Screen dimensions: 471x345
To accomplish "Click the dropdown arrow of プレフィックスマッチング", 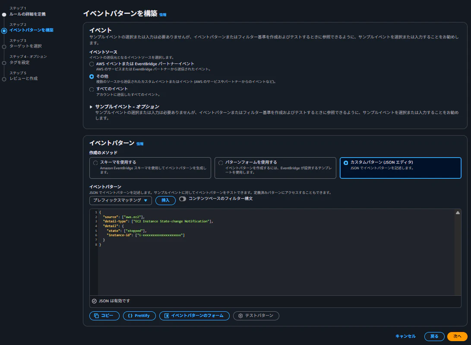I will (145, 200).
